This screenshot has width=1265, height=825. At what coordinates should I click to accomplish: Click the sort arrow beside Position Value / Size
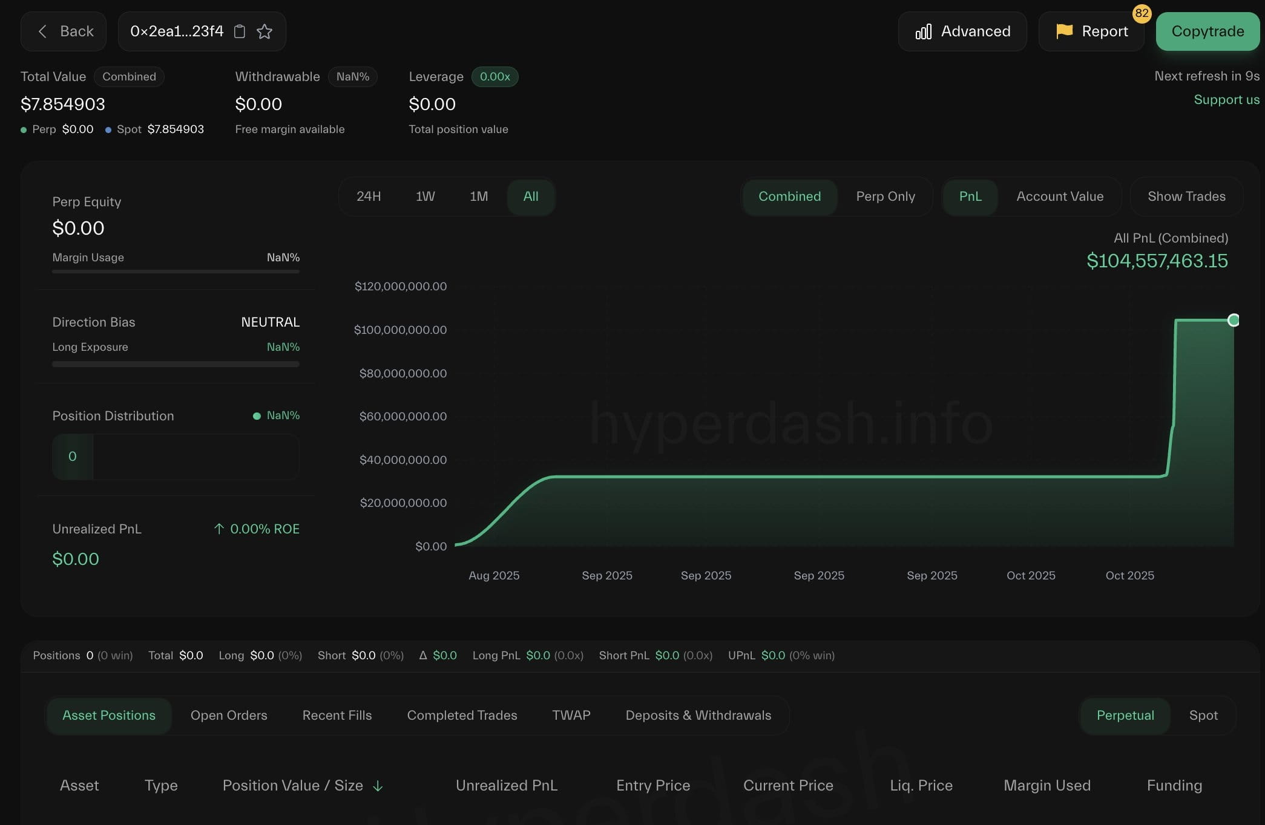378,786
